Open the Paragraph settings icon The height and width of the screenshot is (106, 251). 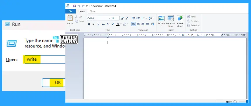[153, 24]
